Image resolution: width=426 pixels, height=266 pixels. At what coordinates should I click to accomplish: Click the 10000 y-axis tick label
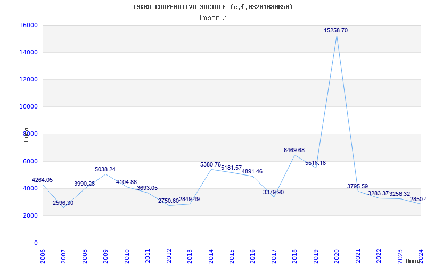coord(28,107)
